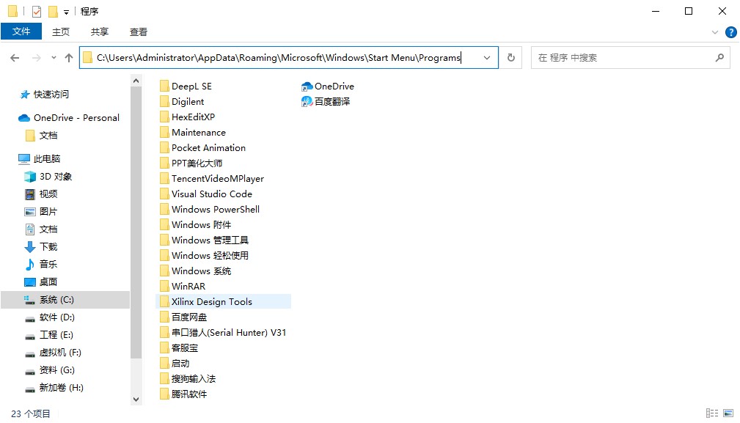Screen dimensions: 740x423
Task: Open the 文件 menu
Action: 21,32
